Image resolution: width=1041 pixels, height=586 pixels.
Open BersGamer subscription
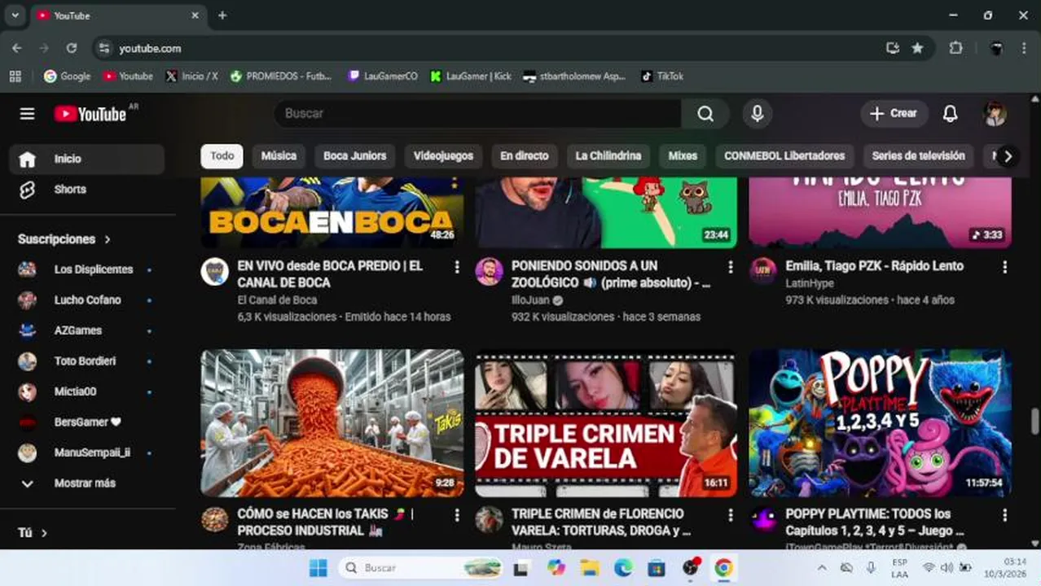coord(87,422)
